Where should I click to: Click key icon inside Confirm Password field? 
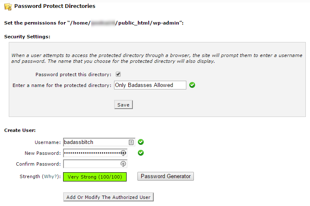tap(123, 164)
